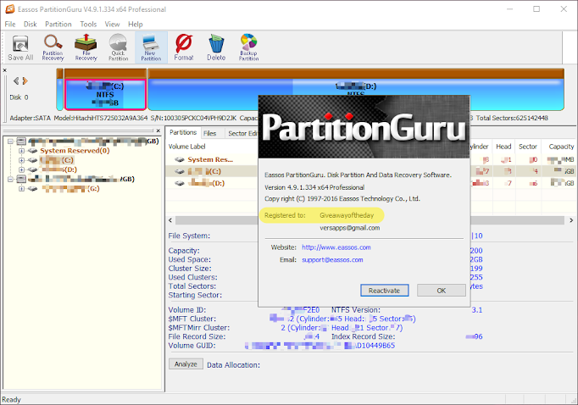Select System Reserved drive icon in tree
Screen dimensions: 578x405
pyautogui.click(x=33, y=151)
